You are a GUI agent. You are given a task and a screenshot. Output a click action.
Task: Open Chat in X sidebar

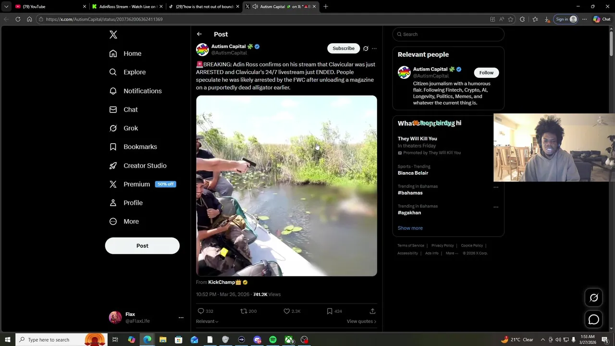tap(123, 110)
